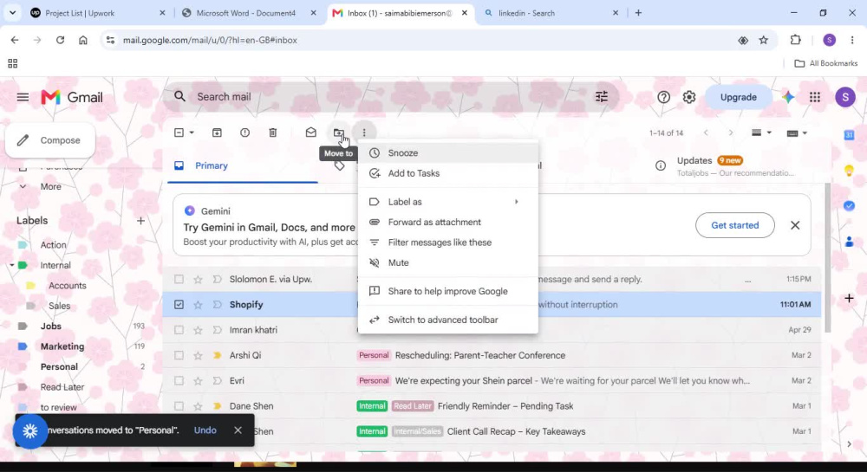Expand the Label as submenu
This screenshot has height=472, width=867.
tap(448, 202)
